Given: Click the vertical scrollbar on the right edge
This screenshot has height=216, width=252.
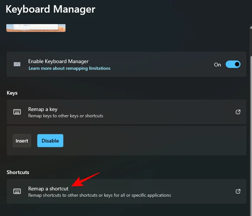Looking at the screenshot, I should coord(251,111).
